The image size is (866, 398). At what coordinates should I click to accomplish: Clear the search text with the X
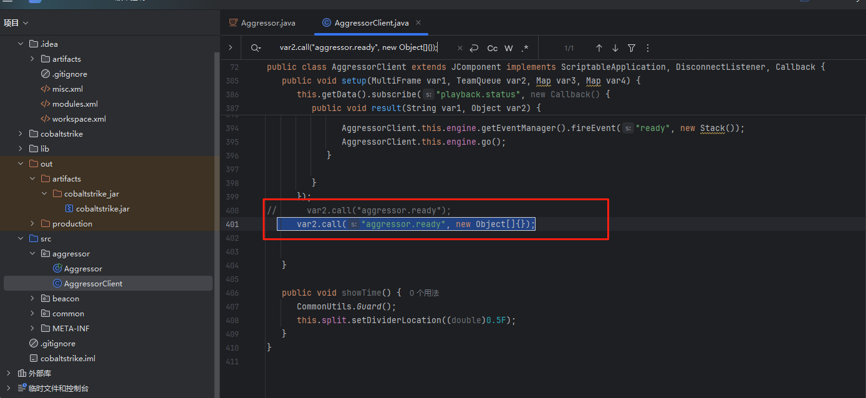point(460,48)
